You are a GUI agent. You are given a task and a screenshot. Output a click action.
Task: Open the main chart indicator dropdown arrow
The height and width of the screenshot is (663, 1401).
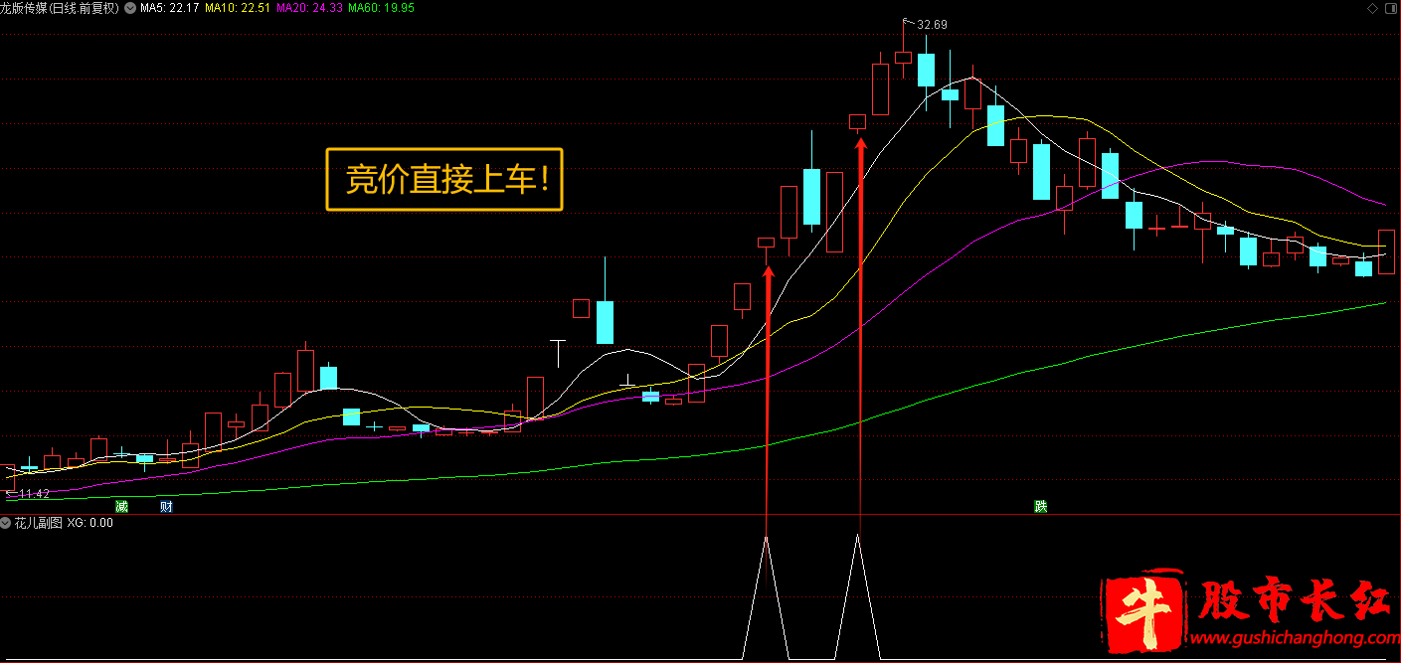130,8
